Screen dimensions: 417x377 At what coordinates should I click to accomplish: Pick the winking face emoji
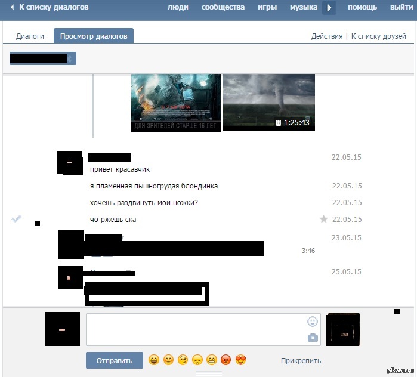point(183,360)
